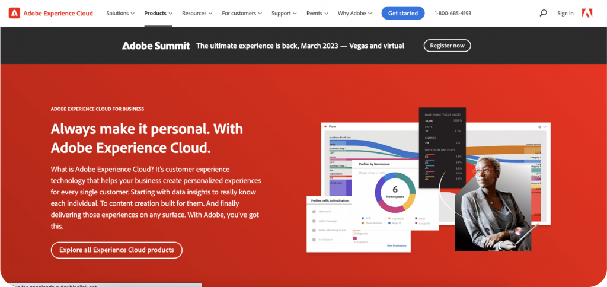Click the Adobe Summit banner logo
The height and width of the screenshot is (287, 607).
tap(156, 46)
